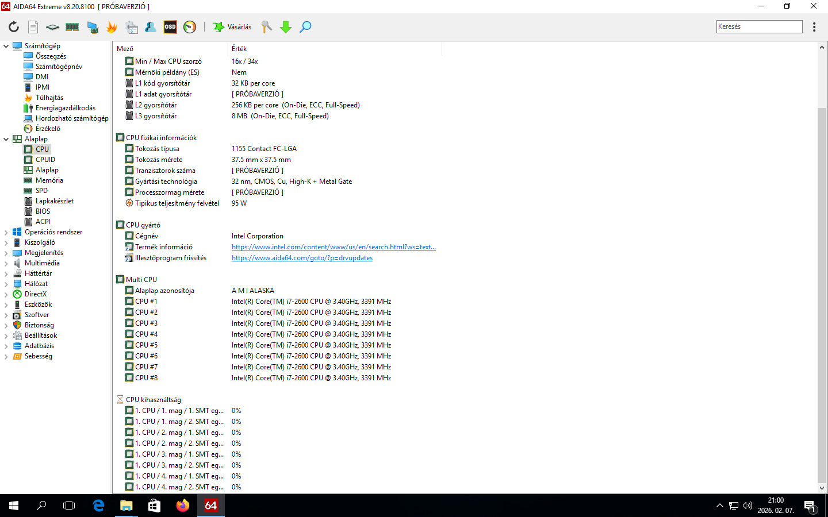Image resolution: width=828 pixels, height=517 pixels.
Task: Click the memory module toolbar icon
Action: pos(72,27)
